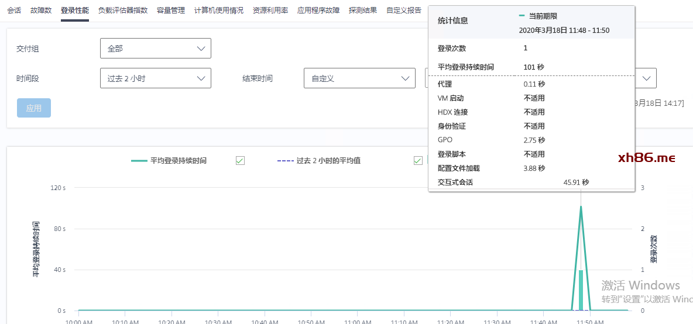
Task: Open the 计算机使用情况 tab
Action: tap(219, 11)
